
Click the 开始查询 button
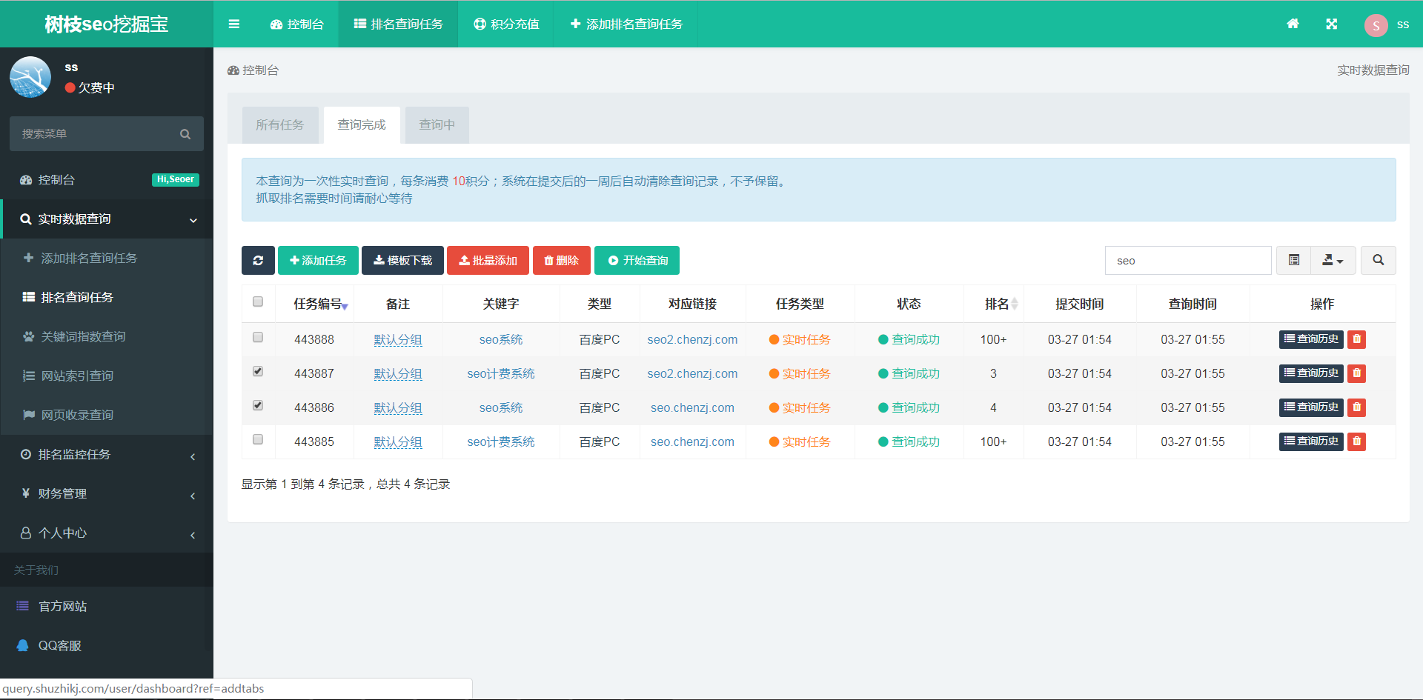pos(637,261)
